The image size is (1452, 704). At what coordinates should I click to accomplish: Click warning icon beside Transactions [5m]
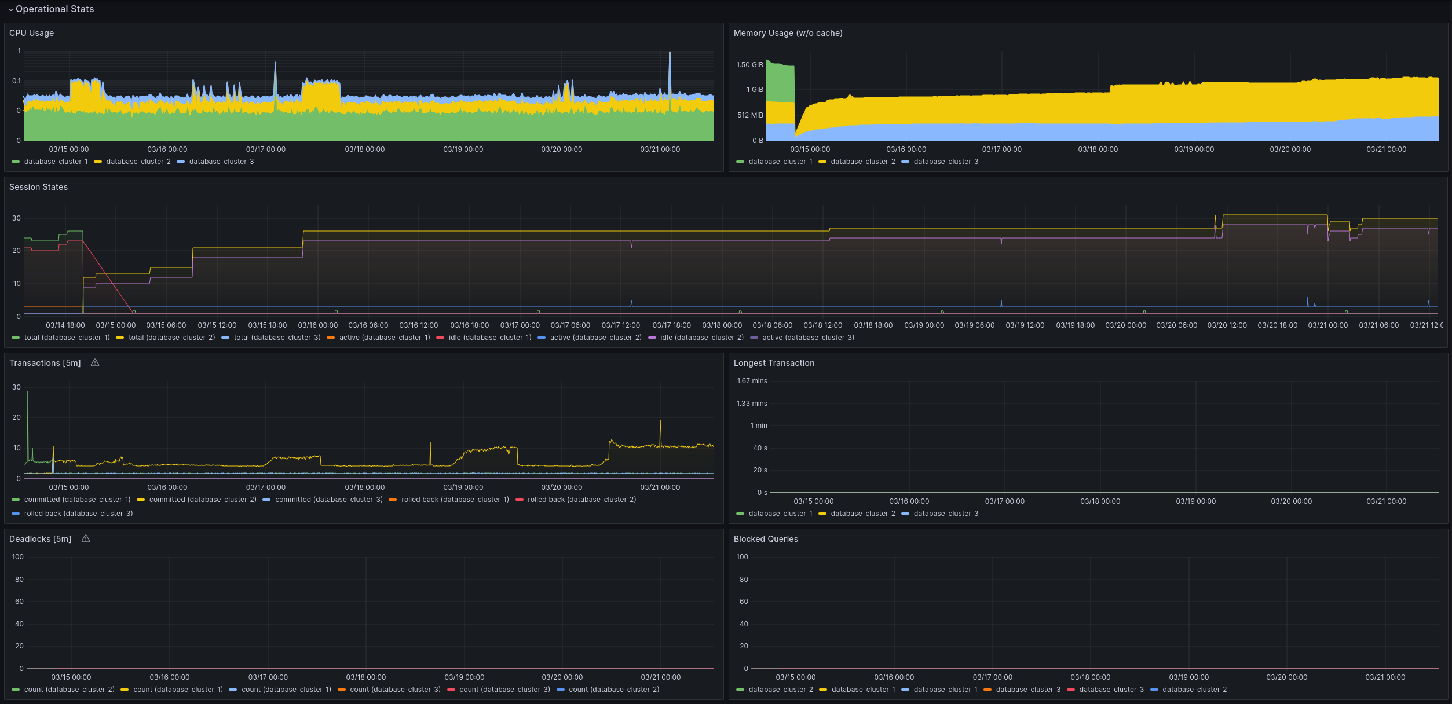pyautogui.click(x=95, y=363)
